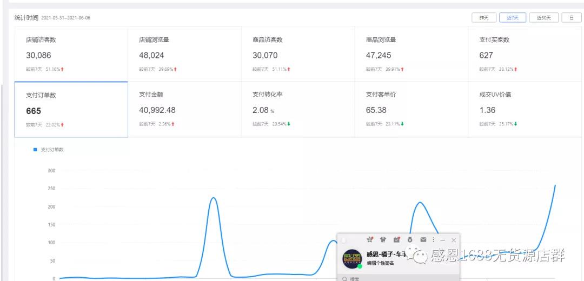The image size is (584, 281).
Task: Select the 商品浏览量 metric card
Action: pyautogui.click(x=411, y=54)
